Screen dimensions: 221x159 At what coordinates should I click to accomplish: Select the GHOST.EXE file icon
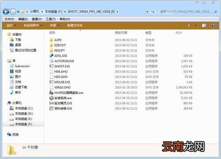pyautogui.click(x=51, y=66)
